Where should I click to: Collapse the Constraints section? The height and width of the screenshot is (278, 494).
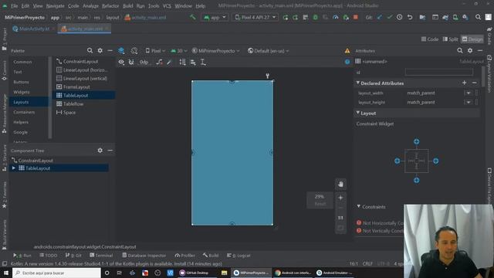pyautogui.click(x=358, y=206)
